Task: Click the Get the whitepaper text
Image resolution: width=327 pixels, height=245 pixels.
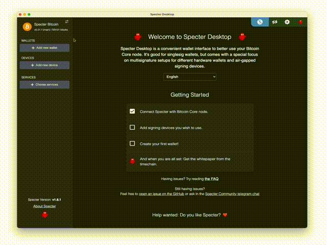Action: [185, 161]
